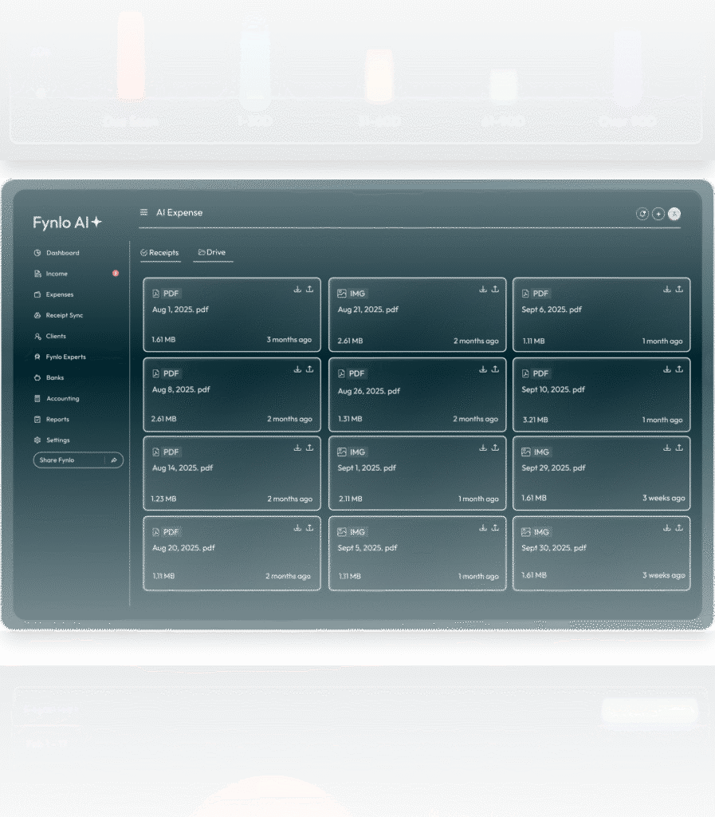Click share icon on Aug 21, 2025 card

point(494,290)
